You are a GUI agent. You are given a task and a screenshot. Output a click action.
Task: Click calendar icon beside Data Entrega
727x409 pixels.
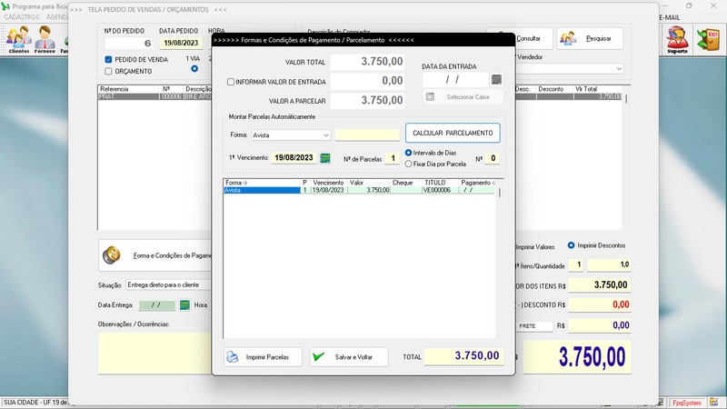184,304
